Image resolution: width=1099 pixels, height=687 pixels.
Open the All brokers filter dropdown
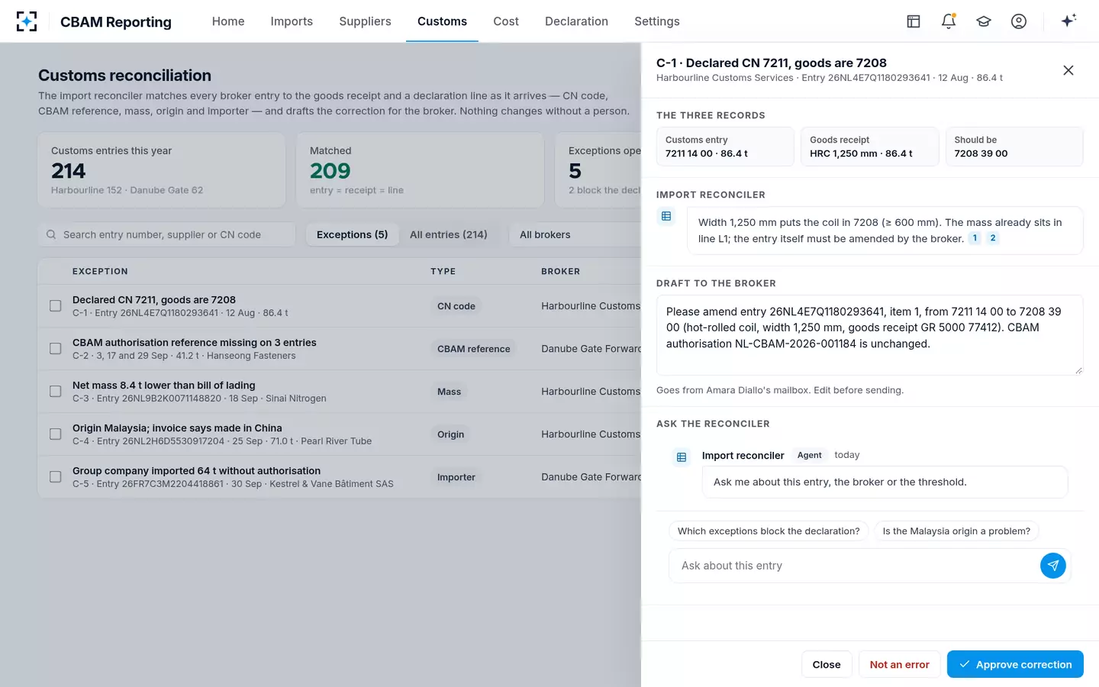point(575,234)
